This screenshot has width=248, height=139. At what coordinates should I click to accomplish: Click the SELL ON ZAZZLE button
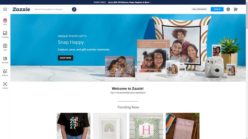pyautogui.click(x=199, y=9)
